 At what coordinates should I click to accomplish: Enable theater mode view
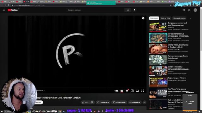click(x=137, y=91)
